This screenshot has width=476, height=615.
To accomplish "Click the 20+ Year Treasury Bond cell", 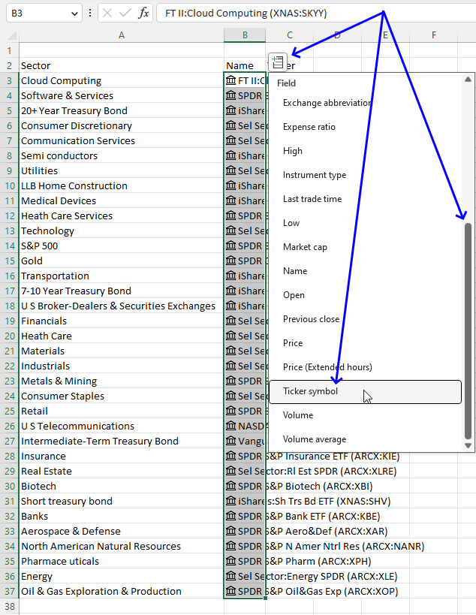I will (x=121, y=110).
